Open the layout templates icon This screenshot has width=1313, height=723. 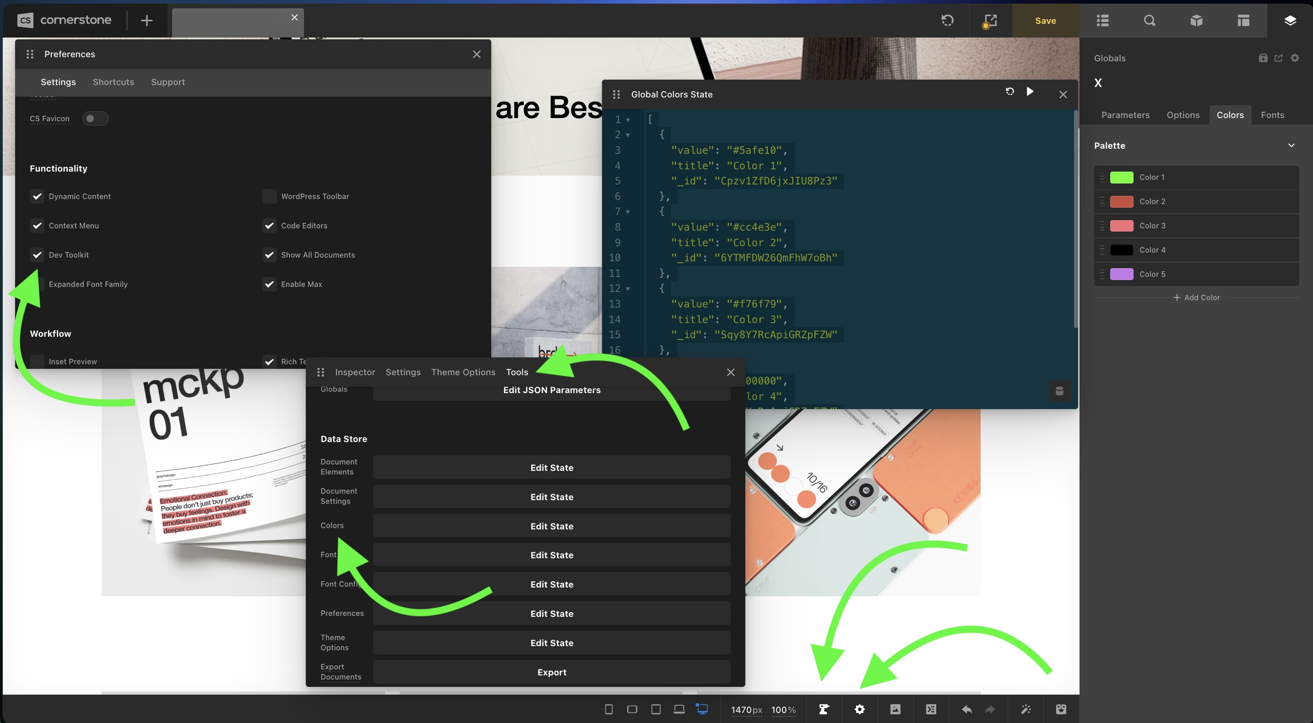(1243, 21)
